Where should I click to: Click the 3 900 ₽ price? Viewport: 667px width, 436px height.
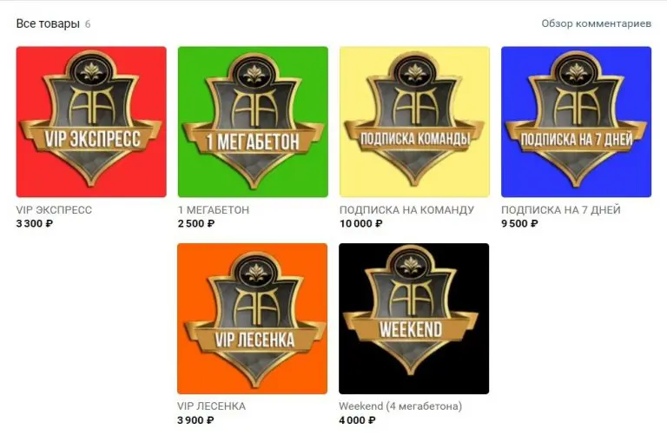195,420
